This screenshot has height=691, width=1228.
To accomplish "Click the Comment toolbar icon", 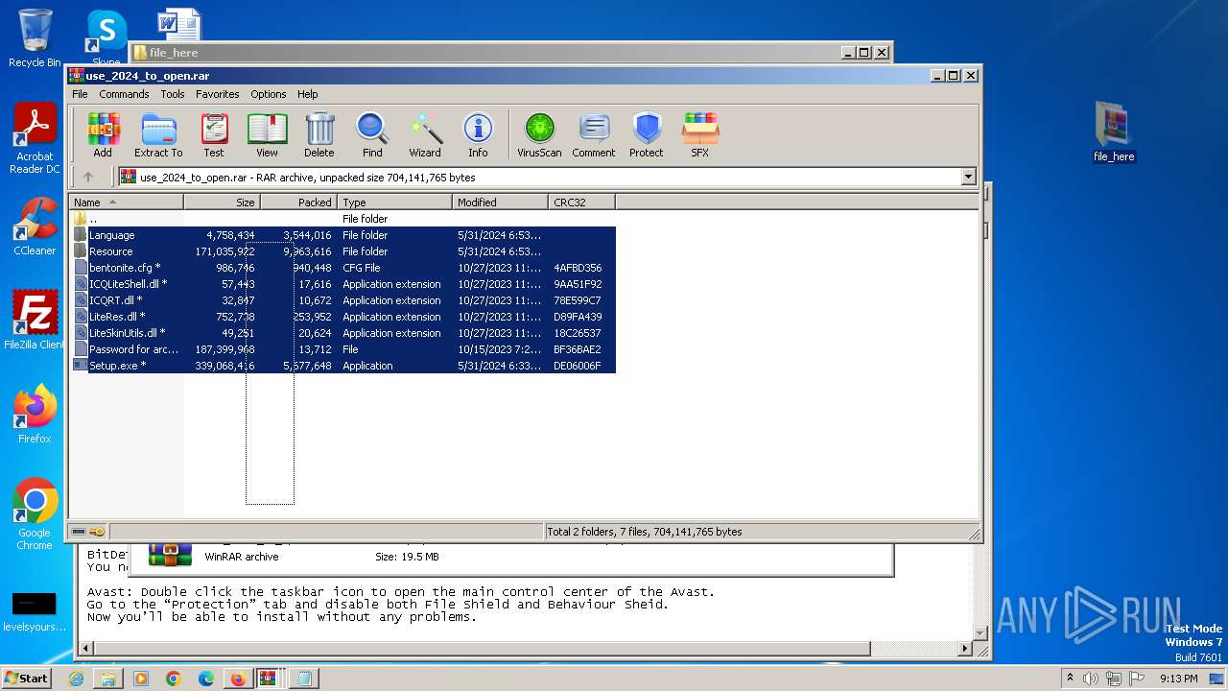I will 594,134.
